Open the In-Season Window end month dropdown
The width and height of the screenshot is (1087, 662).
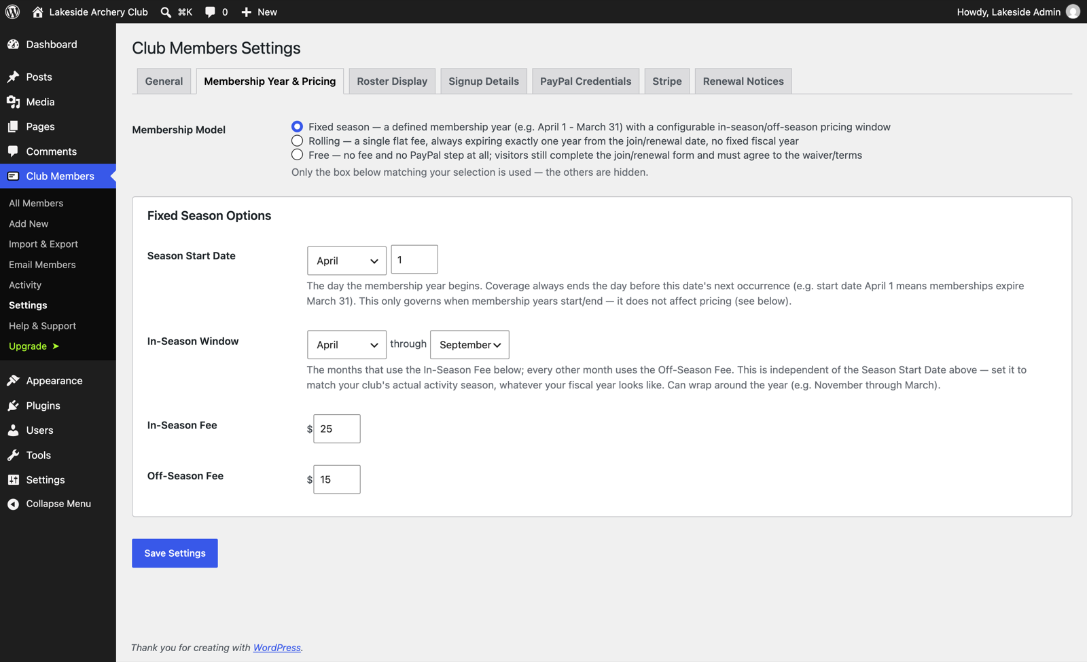[x=469, y=345]
